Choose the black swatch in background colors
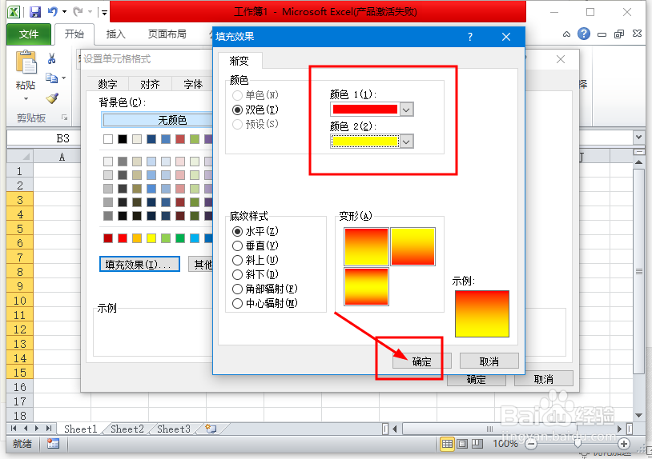This screenshot has width=652, height=459. 123,138
